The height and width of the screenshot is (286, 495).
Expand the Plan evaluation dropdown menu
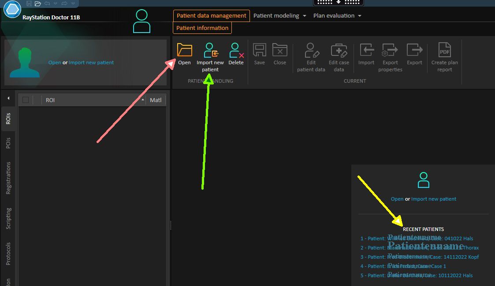click(x=337, y=16)
